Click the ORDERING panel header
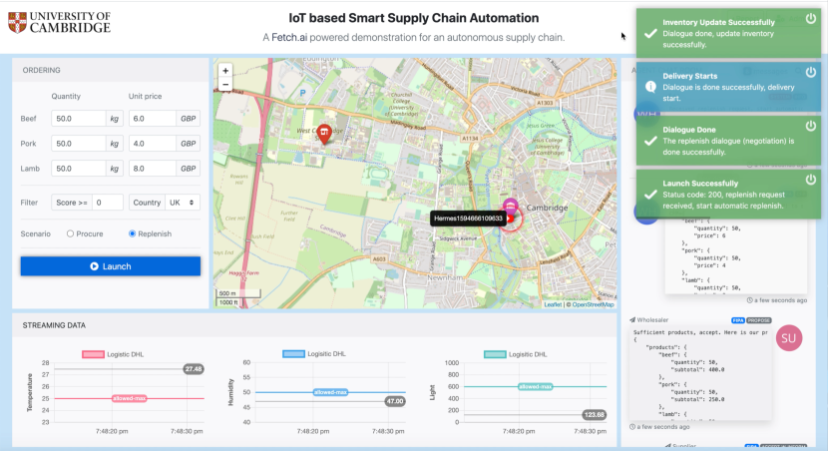 click(x=111, y=70)
